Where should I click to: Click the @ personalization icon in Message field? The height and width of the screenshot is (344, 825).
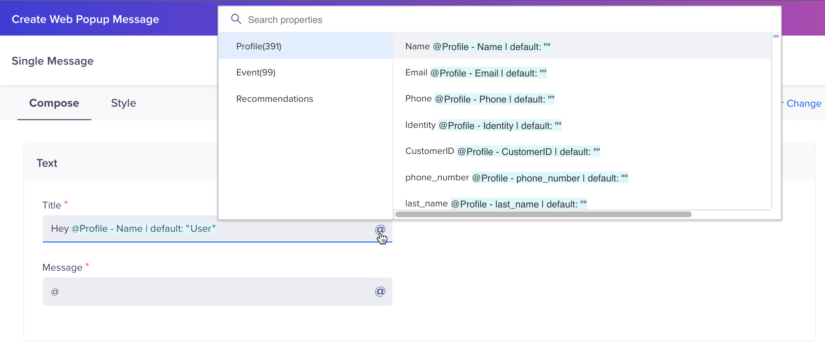click(x=380, y=291)
